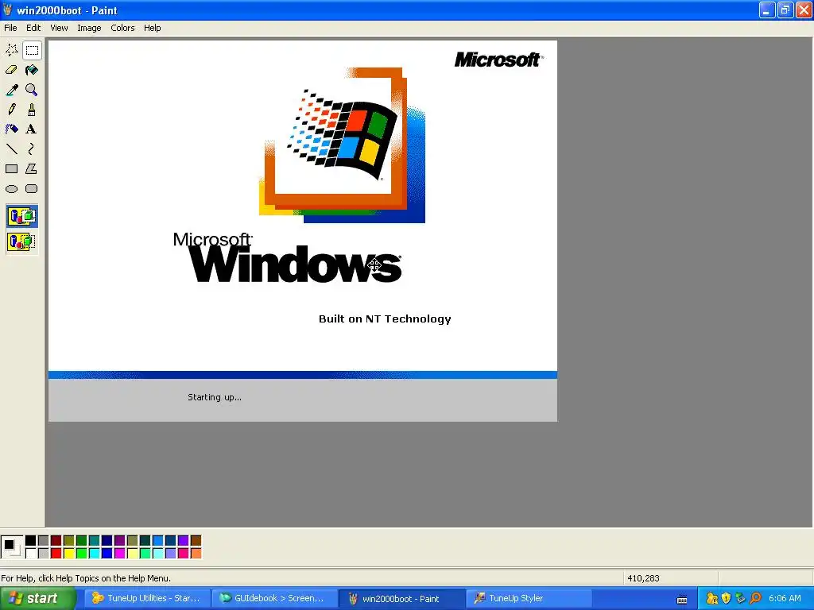Select the Curve tool
This screenshot has width=814, height=610.
pyautogui.click(x=32, y=149)
